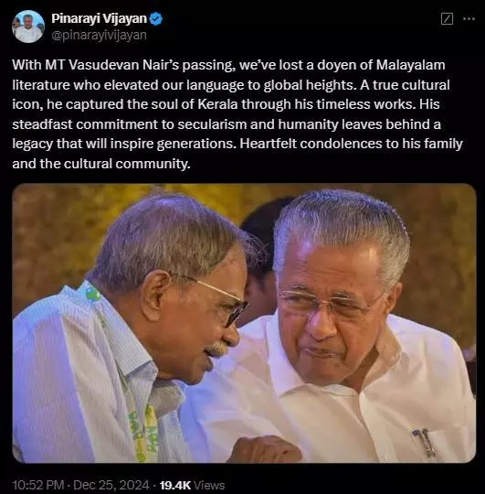Screen dimensions: 485x494
Task: Open the Grok explain-post icon
Action: [447, 19]
